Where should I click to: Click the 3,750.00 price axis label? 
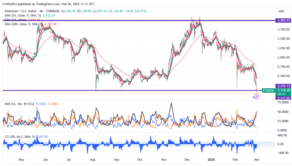coord(283,30)
